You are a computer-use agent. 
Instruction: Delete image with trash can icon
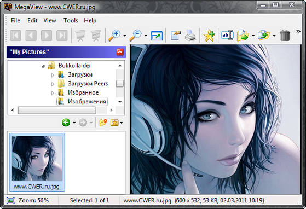coord(285,35)
